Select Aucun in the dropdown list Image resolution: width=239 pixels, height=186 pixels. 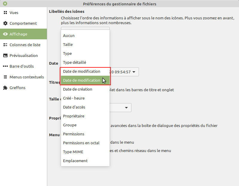[85, 35]
